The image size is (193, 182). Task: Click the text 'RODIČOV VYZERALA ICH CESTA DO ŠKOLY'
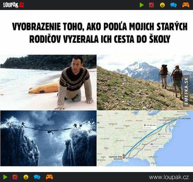click(x=100, y=39)
